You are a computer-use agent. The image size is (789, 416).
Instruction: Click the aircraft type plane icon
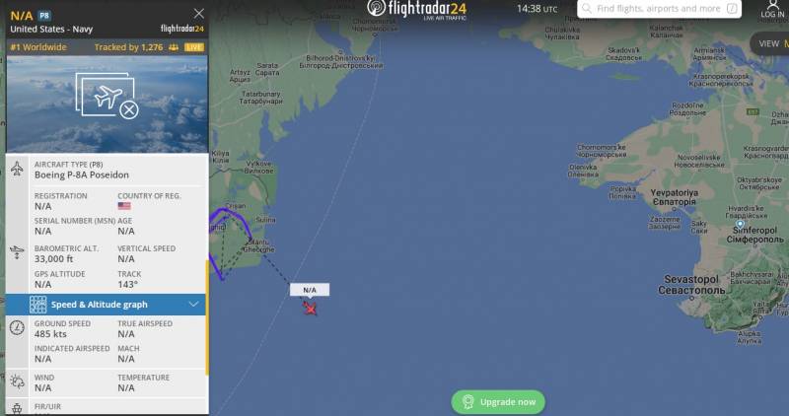17,169
